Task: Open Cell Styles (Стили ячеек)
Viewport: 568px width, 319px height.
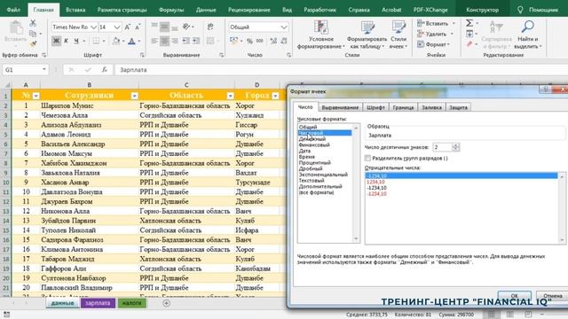Action: tap(398, 35)
